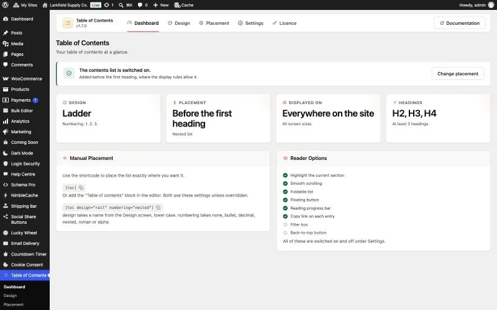Open Bulk Editor in the sidebar

(25, 111)
